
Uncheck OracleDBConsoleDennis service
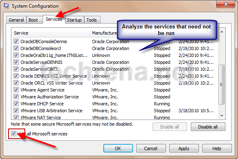point(16,41)
